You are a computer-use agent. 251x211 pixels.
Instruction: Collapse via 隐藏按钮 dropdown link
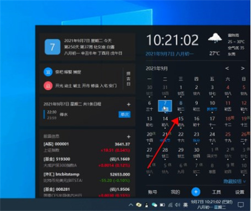pyautogui.click(x=234, y=181)
